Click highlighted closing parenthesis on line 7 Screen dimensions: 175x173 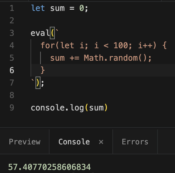click(38, 83)
